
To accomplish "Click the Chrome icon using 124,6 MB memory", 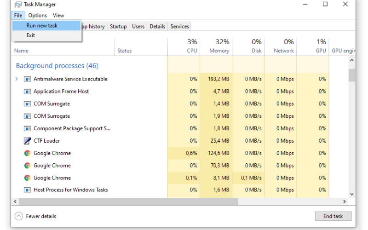I will [27, 153].
